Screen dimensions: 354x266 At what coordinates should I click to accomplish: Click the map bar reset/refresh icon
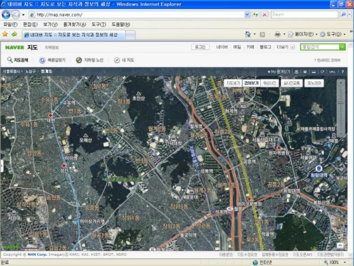coord(322,72)
